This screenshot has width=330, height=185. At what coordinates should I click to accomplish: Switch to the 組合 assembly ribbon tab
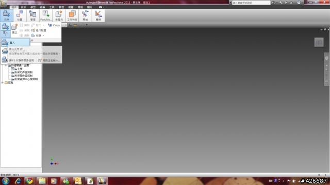14,7
